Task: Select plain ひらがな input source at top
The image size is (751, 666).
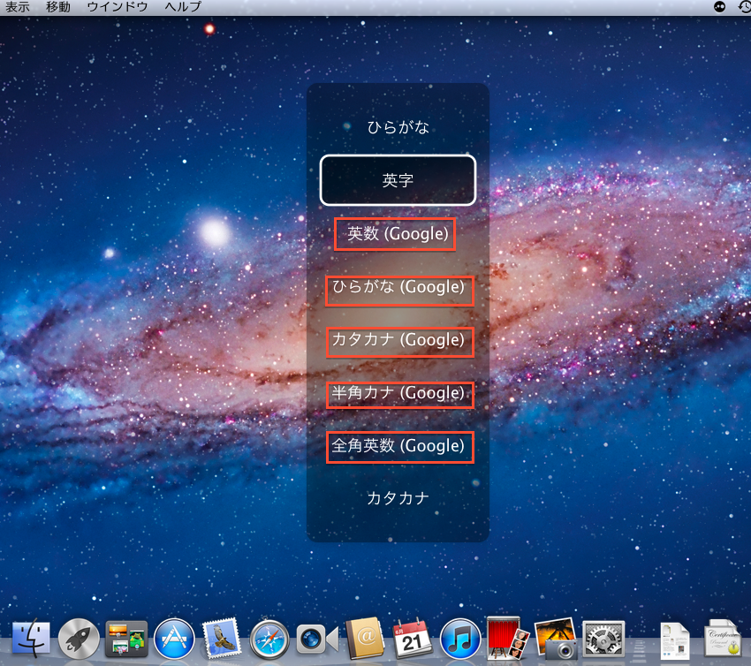Action: click(x=398, y=127)
